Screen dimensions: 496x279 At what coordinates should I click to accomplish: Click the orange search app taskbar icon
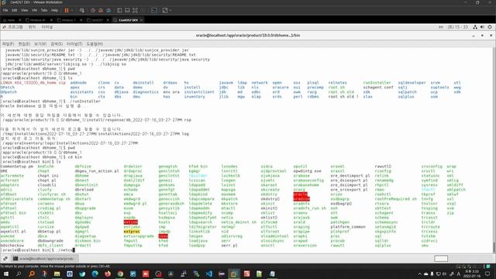[x=32, y=274]
